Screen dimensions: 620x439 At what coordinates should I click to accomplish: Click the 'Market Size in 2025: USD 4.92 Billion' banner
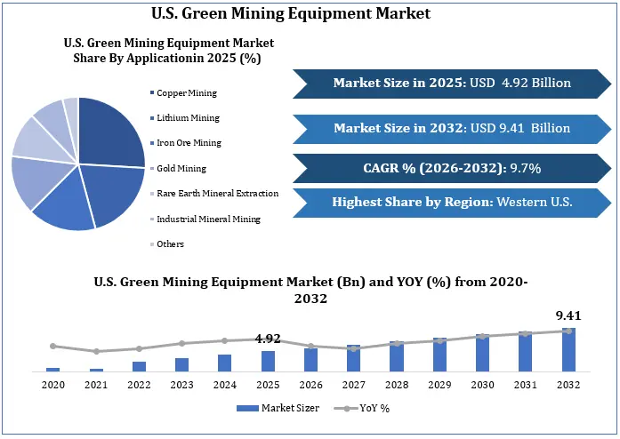coord(452,84)
